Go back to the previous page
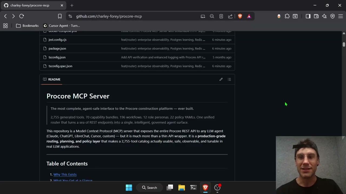This screenshot has width=346, height=194. point(5,16)
